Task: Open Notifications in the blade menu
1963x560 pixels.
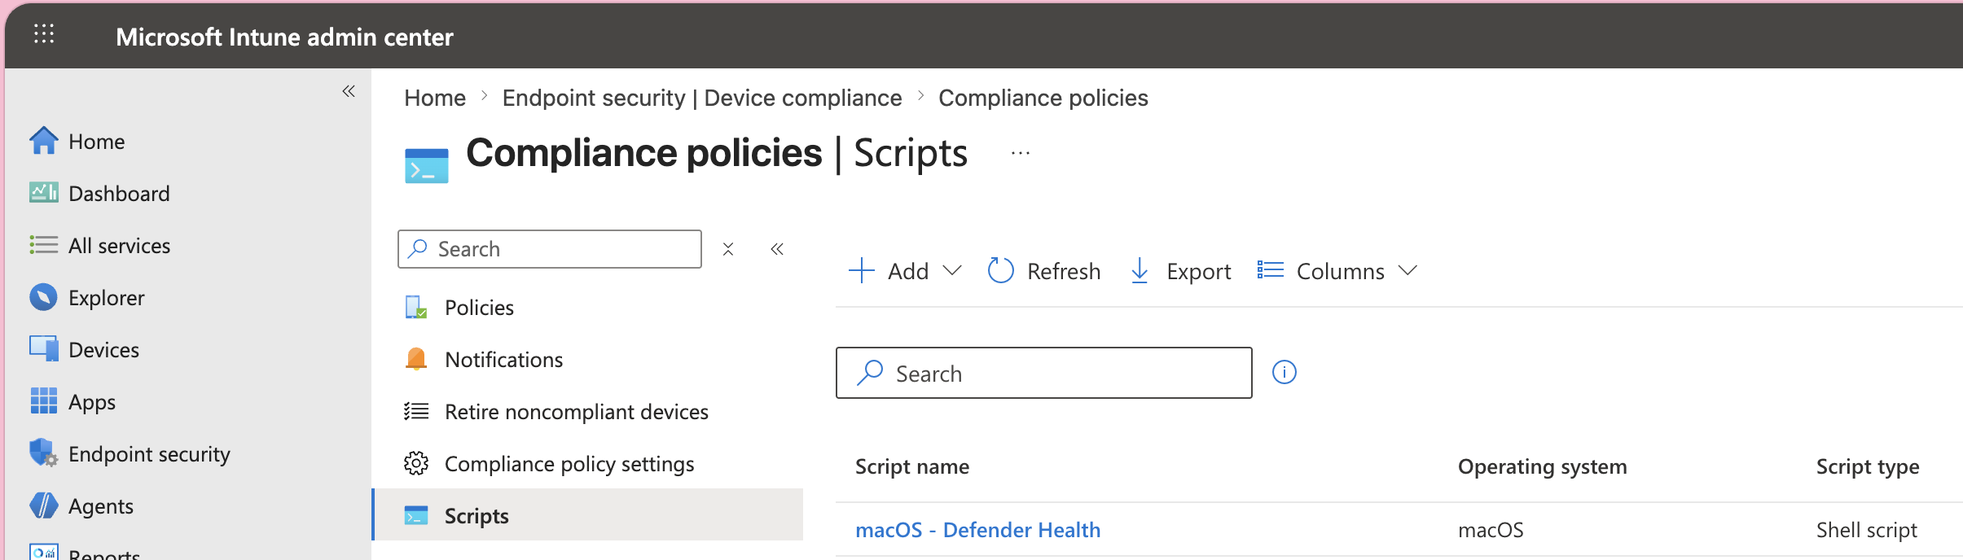Action: [503, 360]
